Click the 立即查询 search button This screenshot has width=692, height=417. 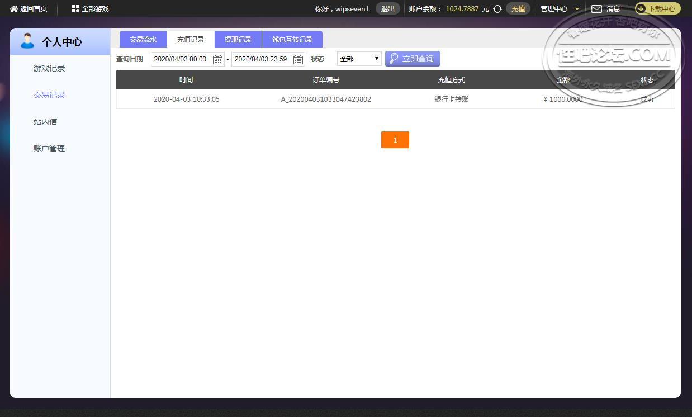point(413,59)
